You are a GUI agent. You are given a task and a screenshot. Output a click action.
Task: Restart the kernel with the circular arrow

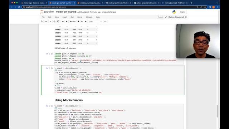(82, 21)
